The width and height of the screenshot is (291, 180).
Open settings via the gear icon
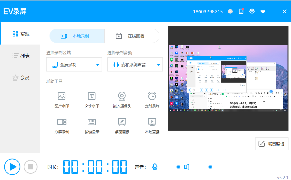pos(252,11)
